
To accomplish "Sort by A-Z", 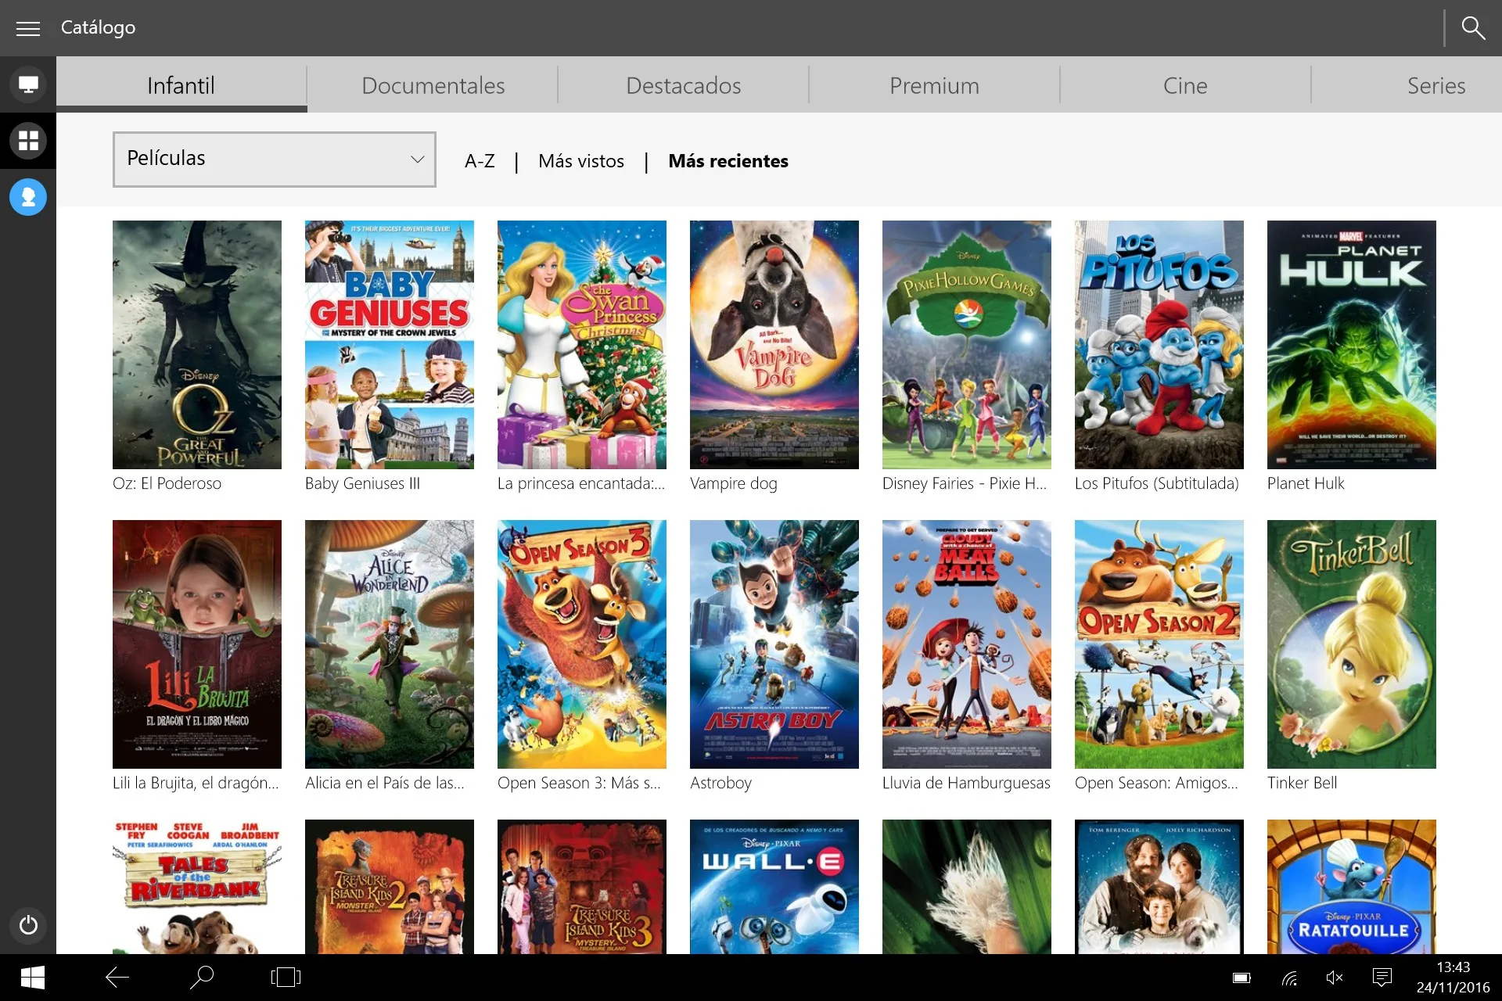I will (480, 161).
